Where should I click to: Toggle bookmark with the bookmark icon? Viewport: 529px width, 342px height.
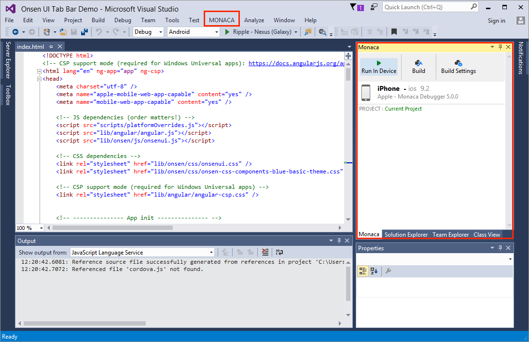pos(394,32)
